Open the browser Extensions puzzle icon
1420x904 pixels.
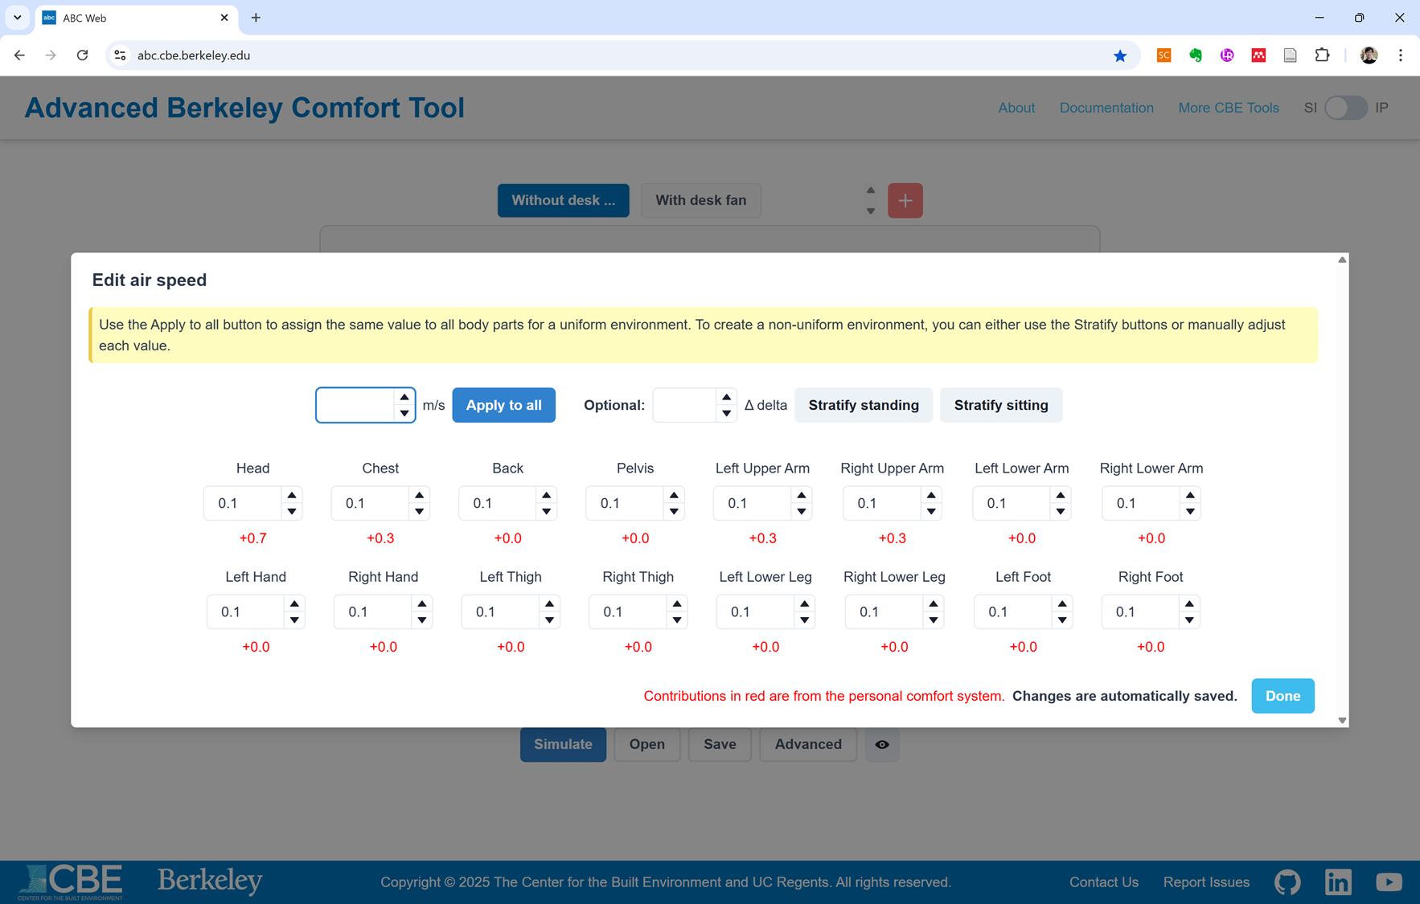coord(1322,55)
